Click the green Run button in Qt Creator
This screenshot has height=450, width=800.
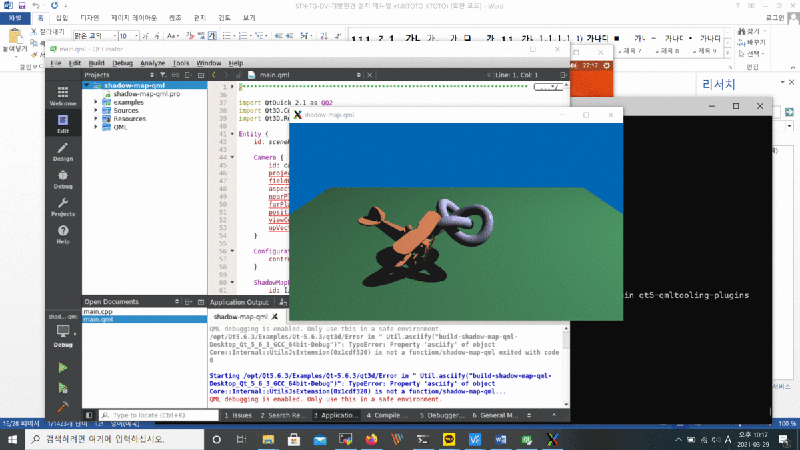point(63,367)
